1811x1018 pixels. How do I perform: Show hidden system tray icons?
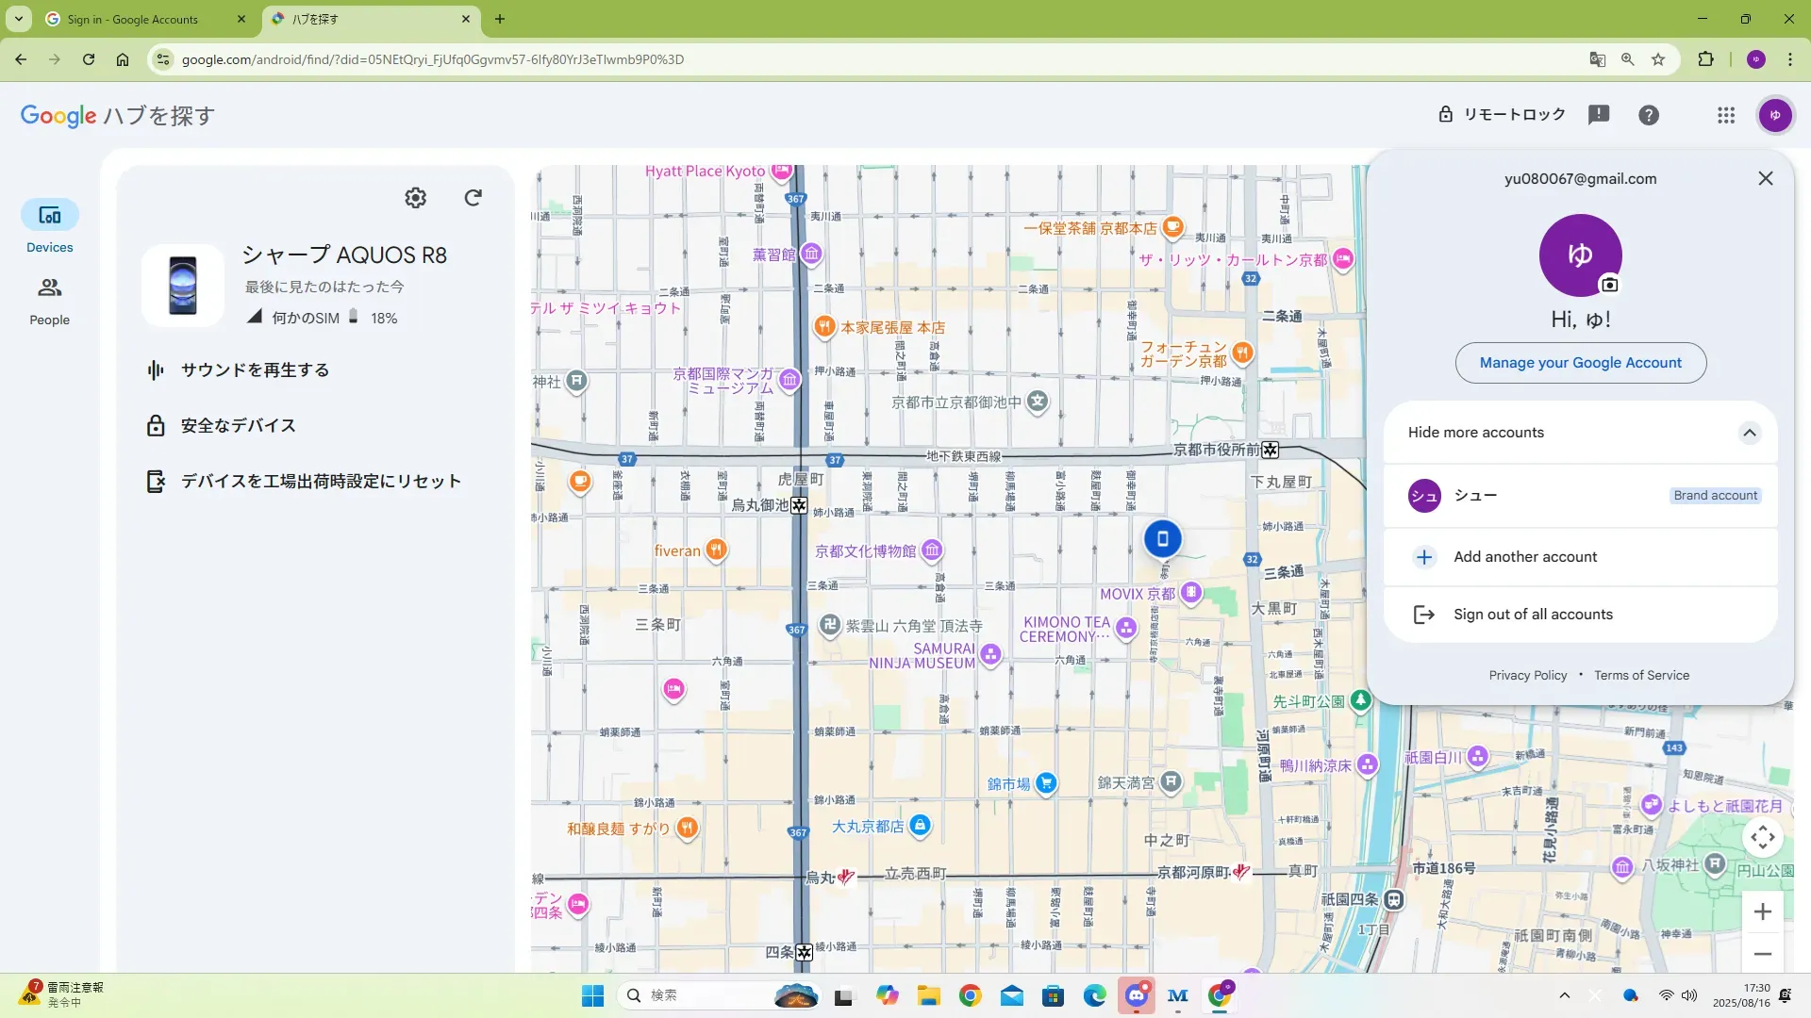click(1564, 995)
